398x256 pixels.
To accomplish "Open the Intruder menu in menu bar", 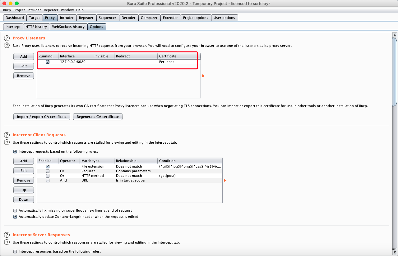I will coord(34,10).
